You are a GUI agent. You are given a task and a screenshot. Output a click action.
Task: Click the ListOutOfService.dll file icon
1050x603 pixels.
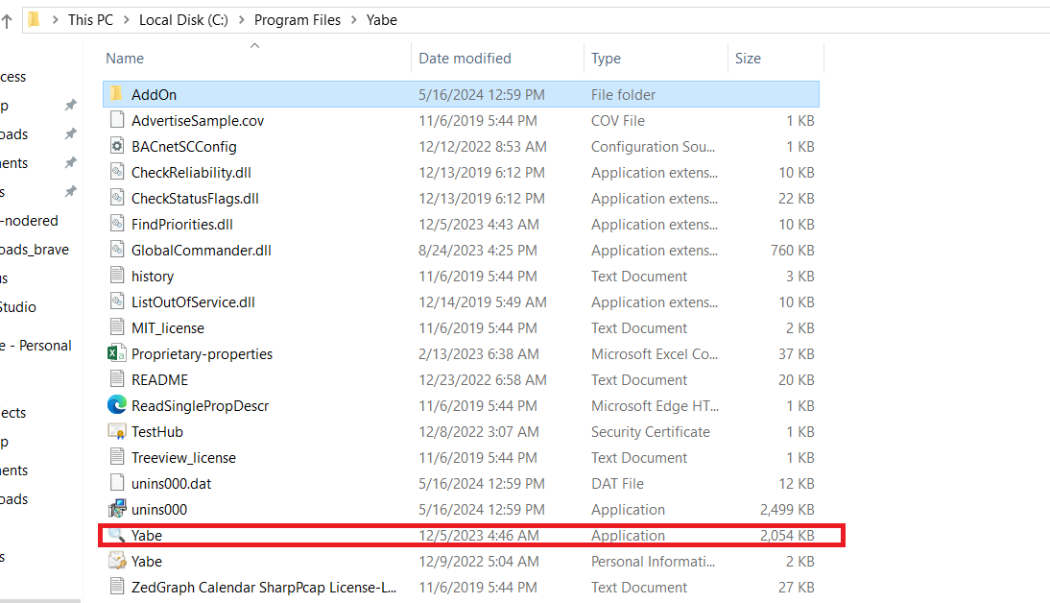coord(116,301)
